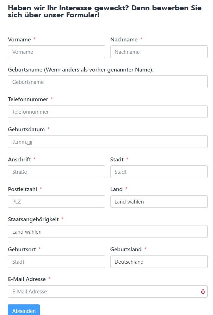Submit the form with Absenden button
213x315 pixels.
pos(24,310)
